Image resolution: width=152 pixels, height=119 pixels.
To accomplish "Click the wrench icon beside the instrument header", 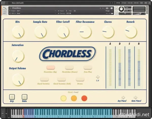I will (x=5, y=8).
